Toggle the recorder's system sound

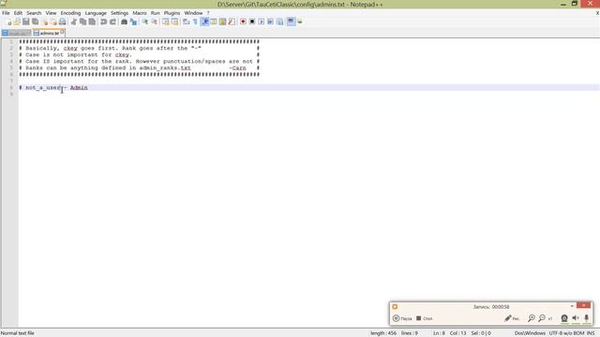[576, 318]
